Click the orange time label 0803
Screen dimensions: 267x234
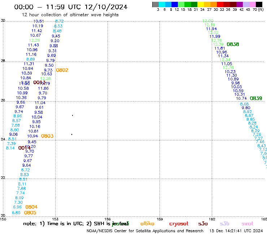point(47,136)
